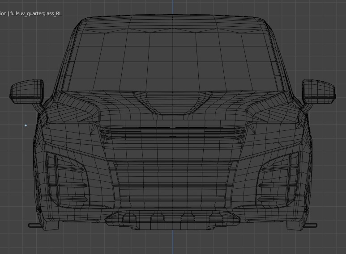This screenshot has height=254, width=346.
Task: Click the fullsuv_quarterglass_RL object name text
Action: (36, 14)
